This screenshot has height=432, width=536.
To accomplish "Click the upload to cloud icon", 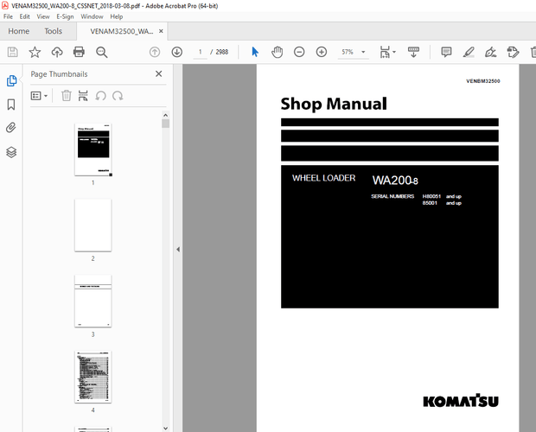I will click(57, 52).
